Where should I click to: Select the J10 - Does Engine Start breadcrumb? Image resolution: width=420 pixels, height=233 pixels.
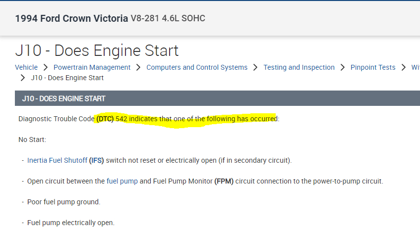[x=67, y=78]
